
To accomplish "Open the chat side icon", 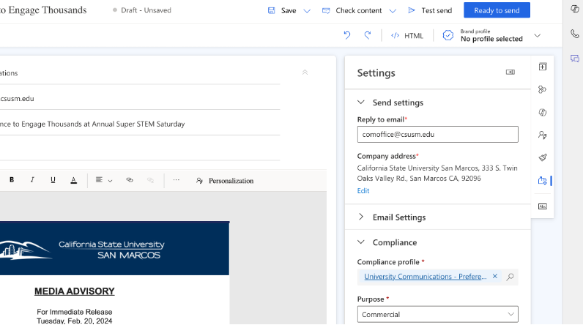I will click(575, 59).
